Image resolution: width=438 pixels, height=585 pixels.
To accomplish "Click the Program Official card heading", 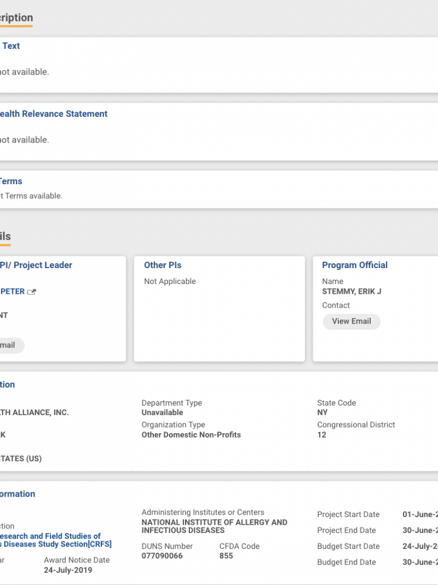I will click(354, 265).
